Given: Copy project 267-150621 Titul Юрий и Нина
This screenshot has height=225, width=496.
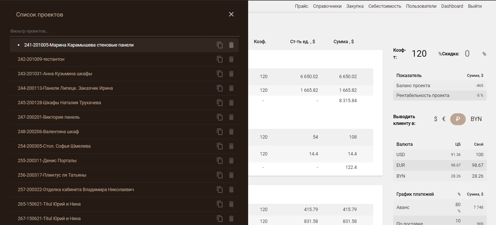Looking at the screenshot, I should click(x=220, y=219).
